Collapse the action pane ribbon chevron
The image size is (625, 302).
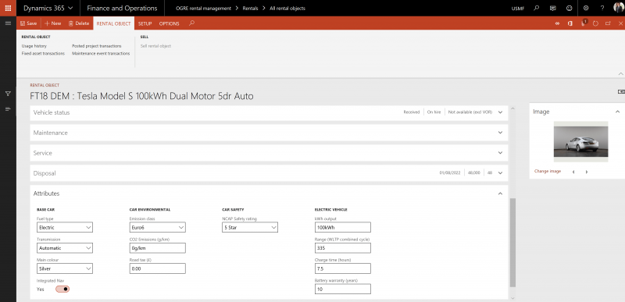click(620, 74)
